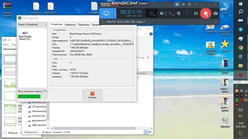Open File Explorer from taskbar

(241, 66)
